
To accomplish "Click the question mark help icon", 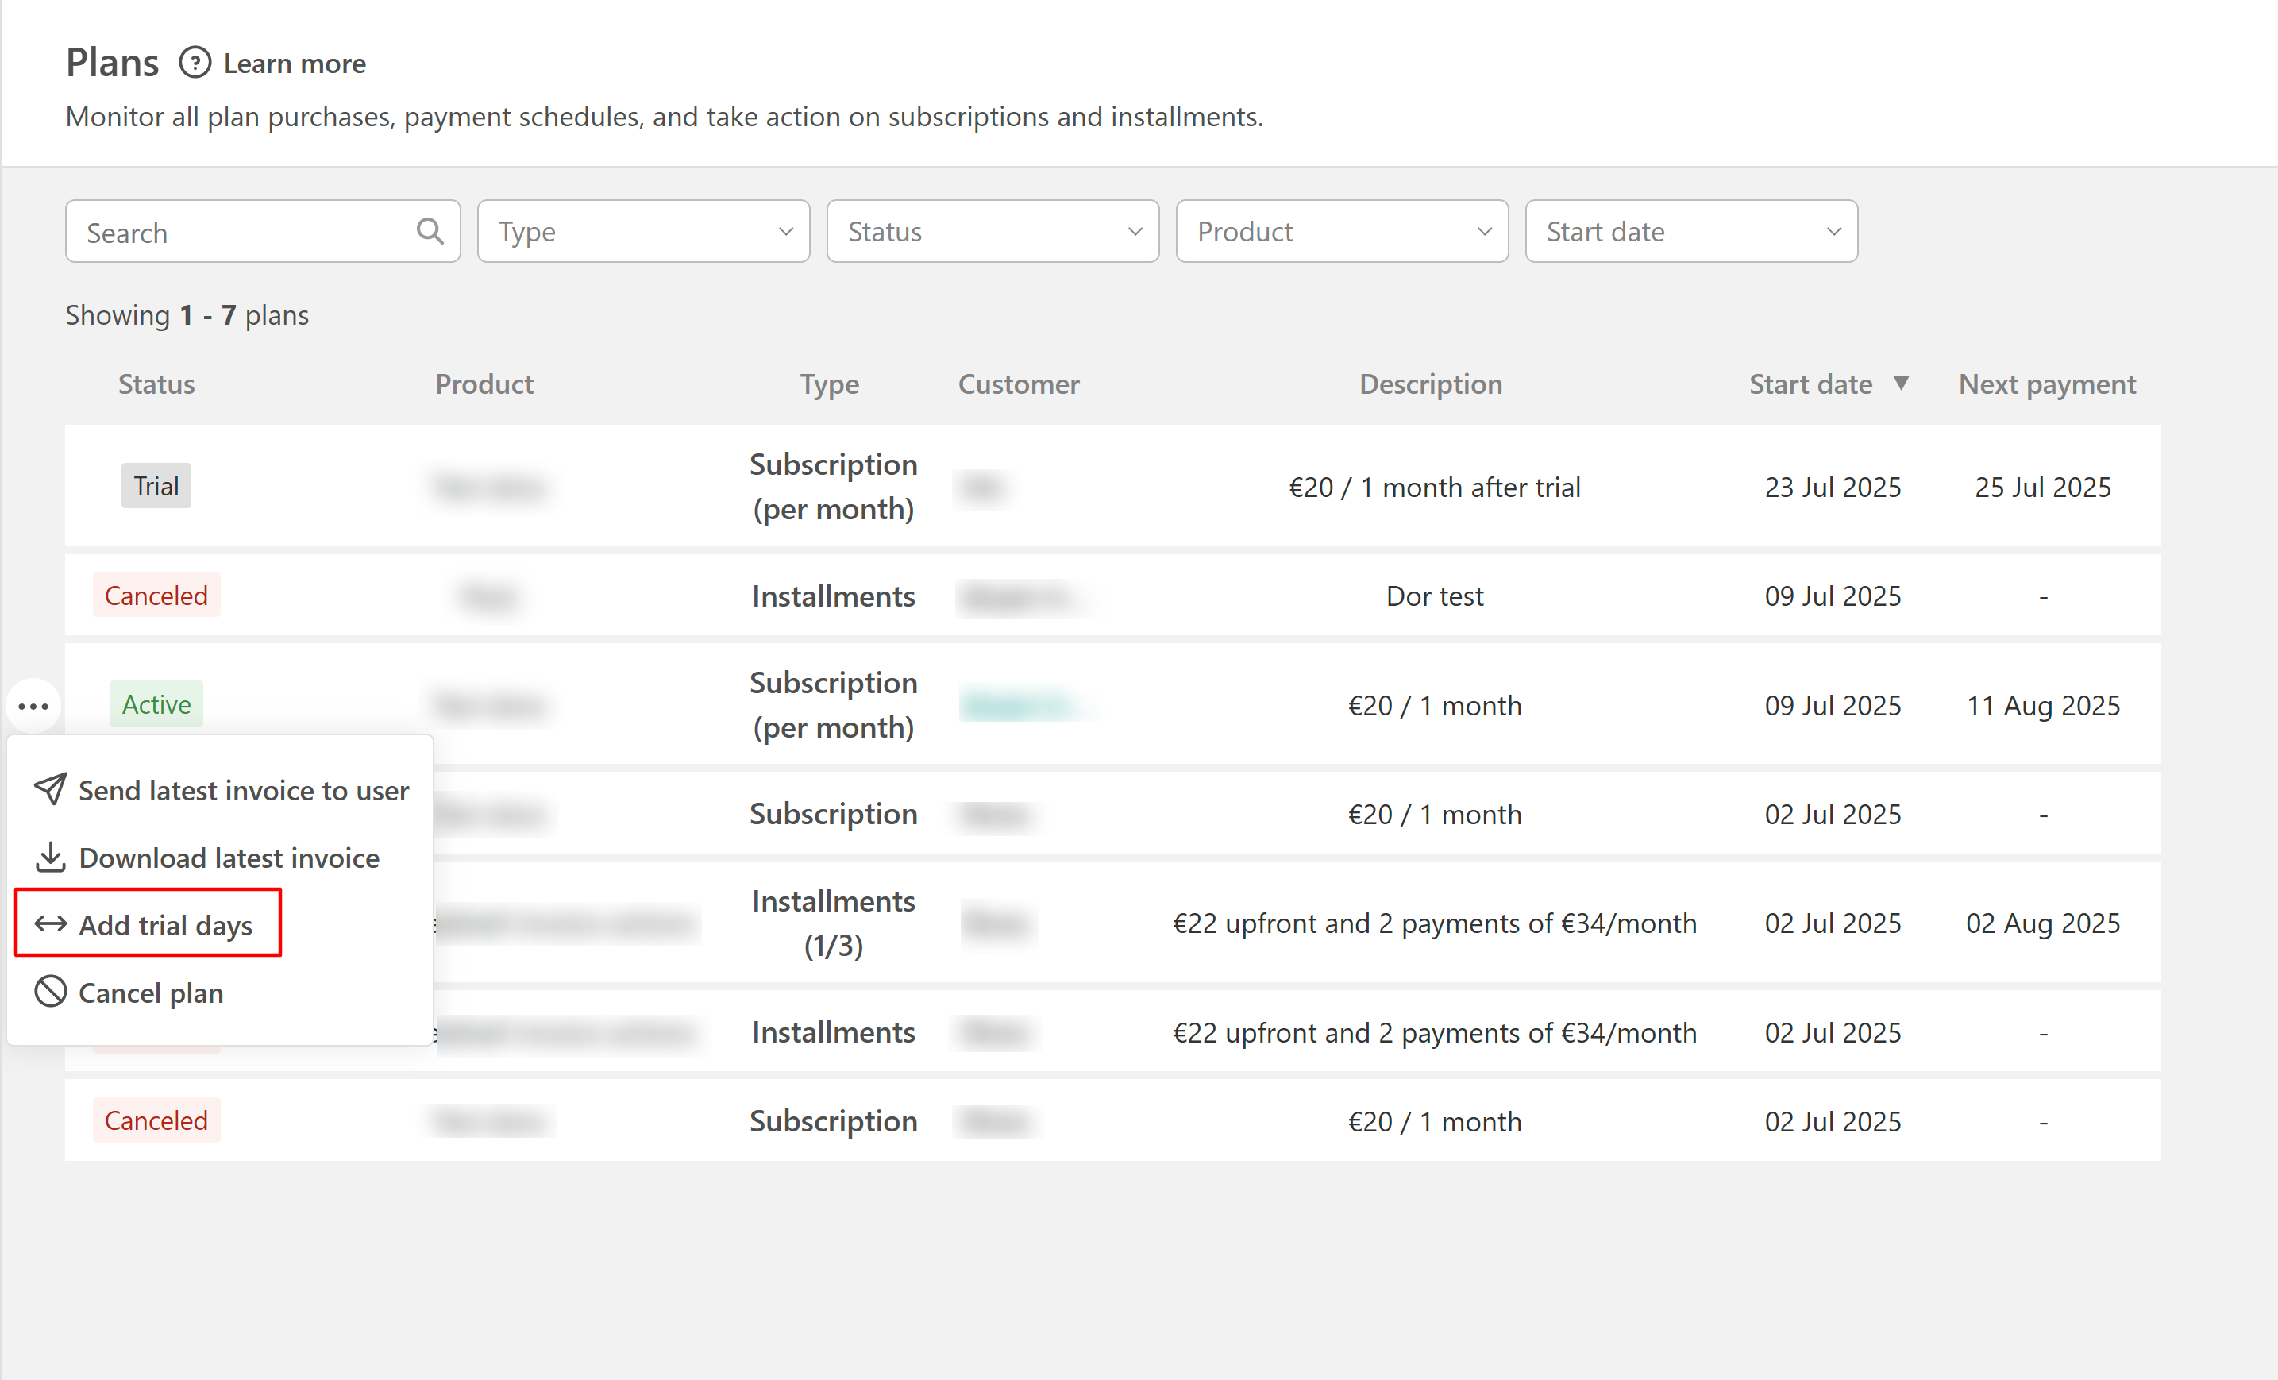I will 195,63.
